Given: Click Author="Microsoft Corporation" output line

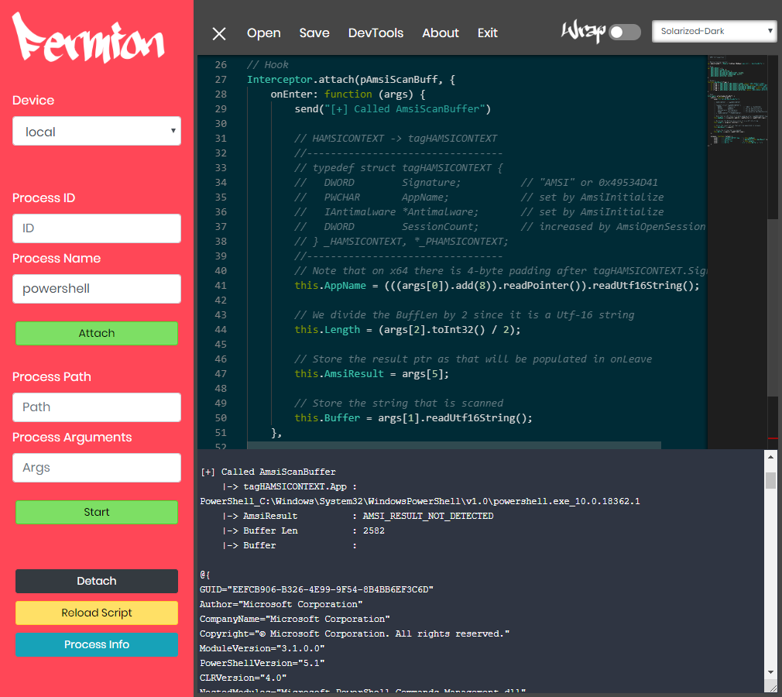Looking at the screenshot, I should (281, 604).
